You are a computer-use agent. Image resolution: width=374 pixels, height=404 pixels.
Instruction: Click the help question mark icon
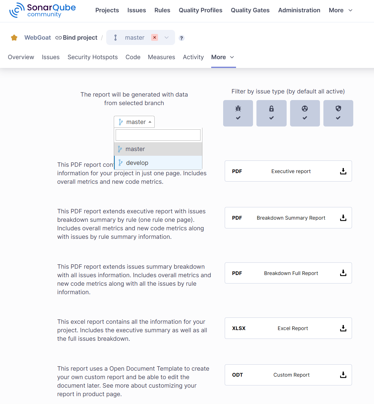click(181, 38)
